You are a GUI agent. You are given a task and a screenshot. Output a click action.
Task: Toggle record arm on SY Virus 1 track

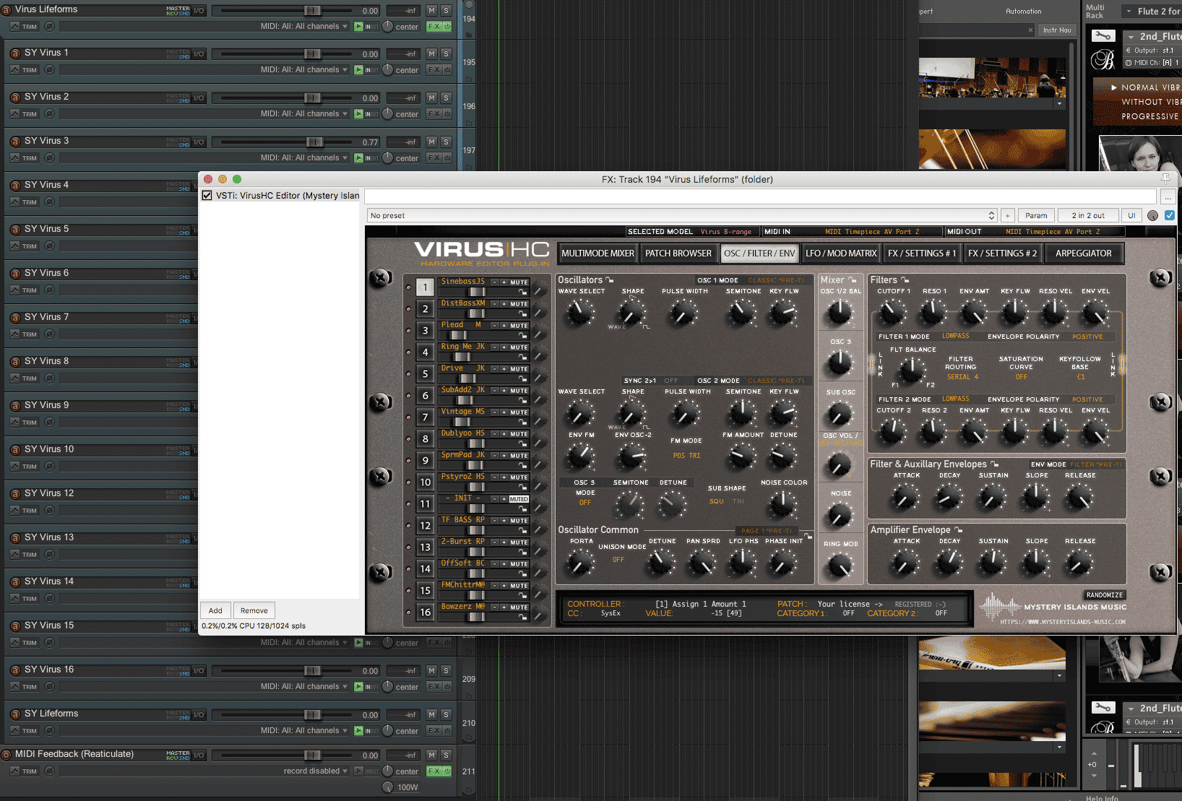tap(14, 53)
